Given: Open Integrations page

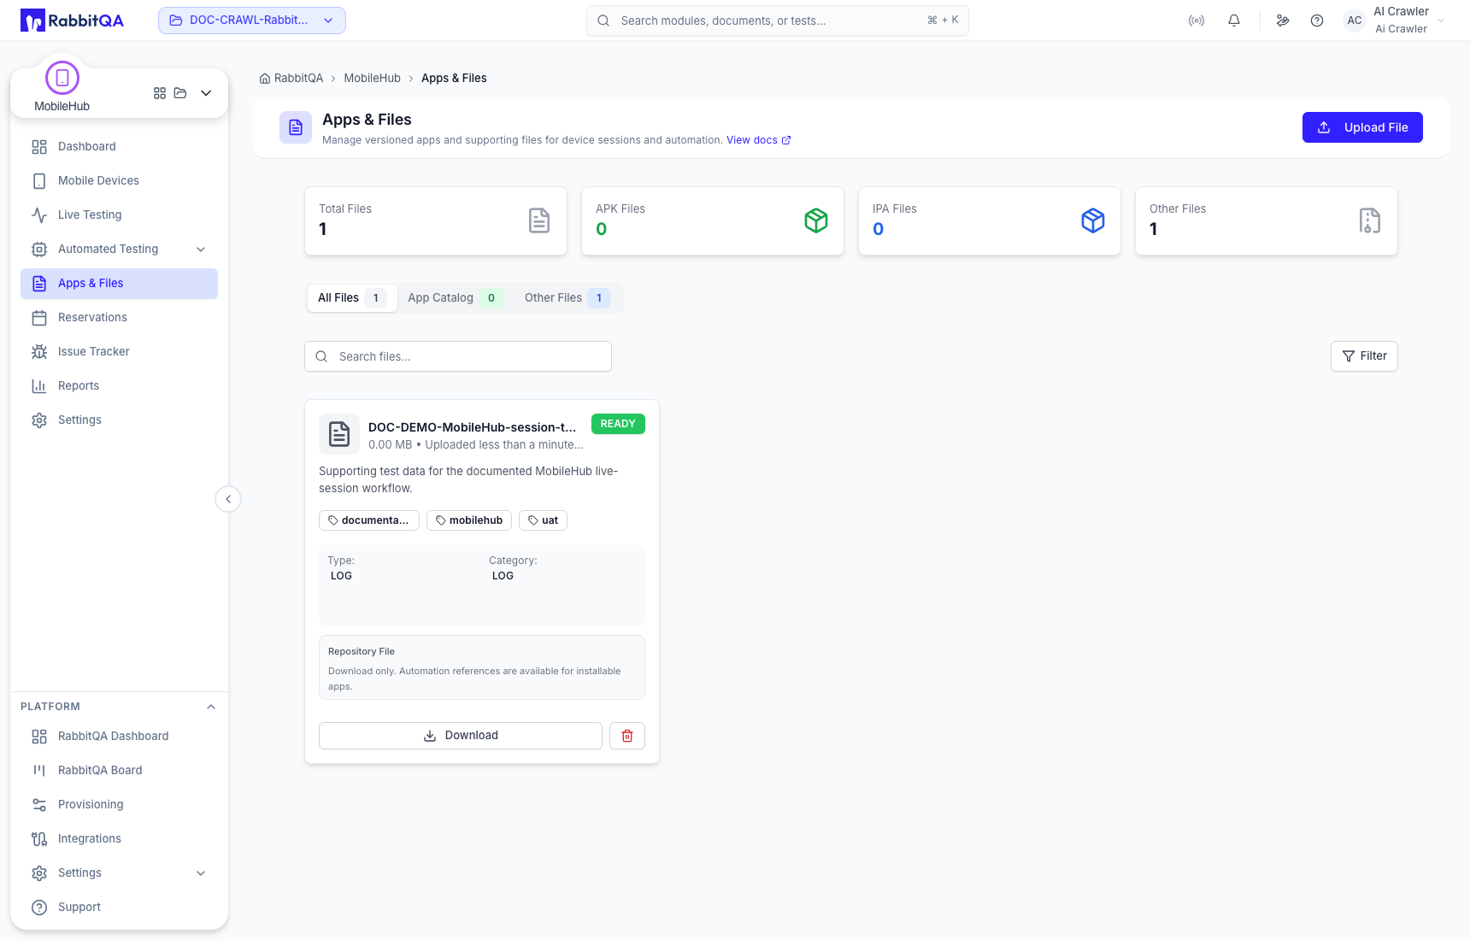Looking at the screenshot, I should [119, 839].
